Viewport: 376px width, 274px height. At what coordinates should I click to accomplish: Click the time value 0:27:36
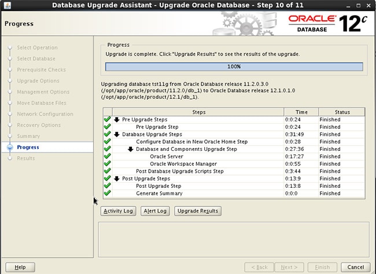coord(294,149)
